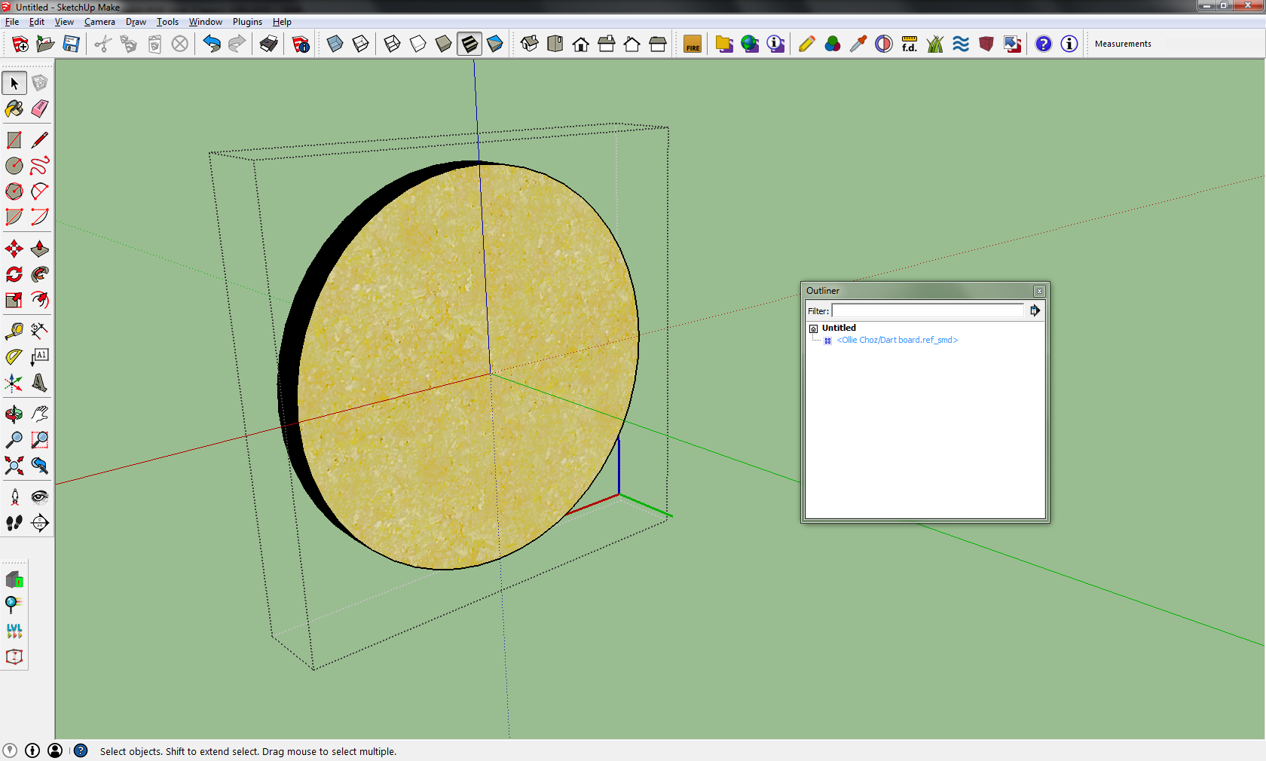Open the Camera menu
Image resolution: width=1266 pixels, height=761 pixels.
click(x=99, y=22)
